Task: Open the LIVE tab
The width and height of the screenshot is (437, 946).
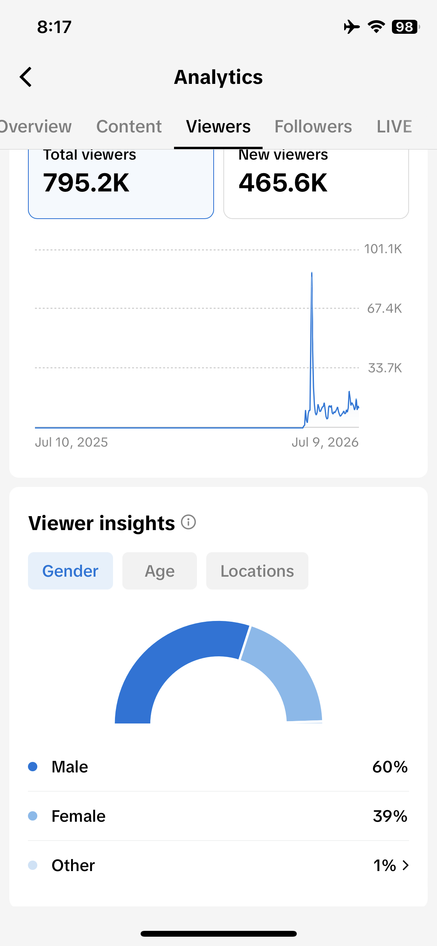Action: point(394,127)
